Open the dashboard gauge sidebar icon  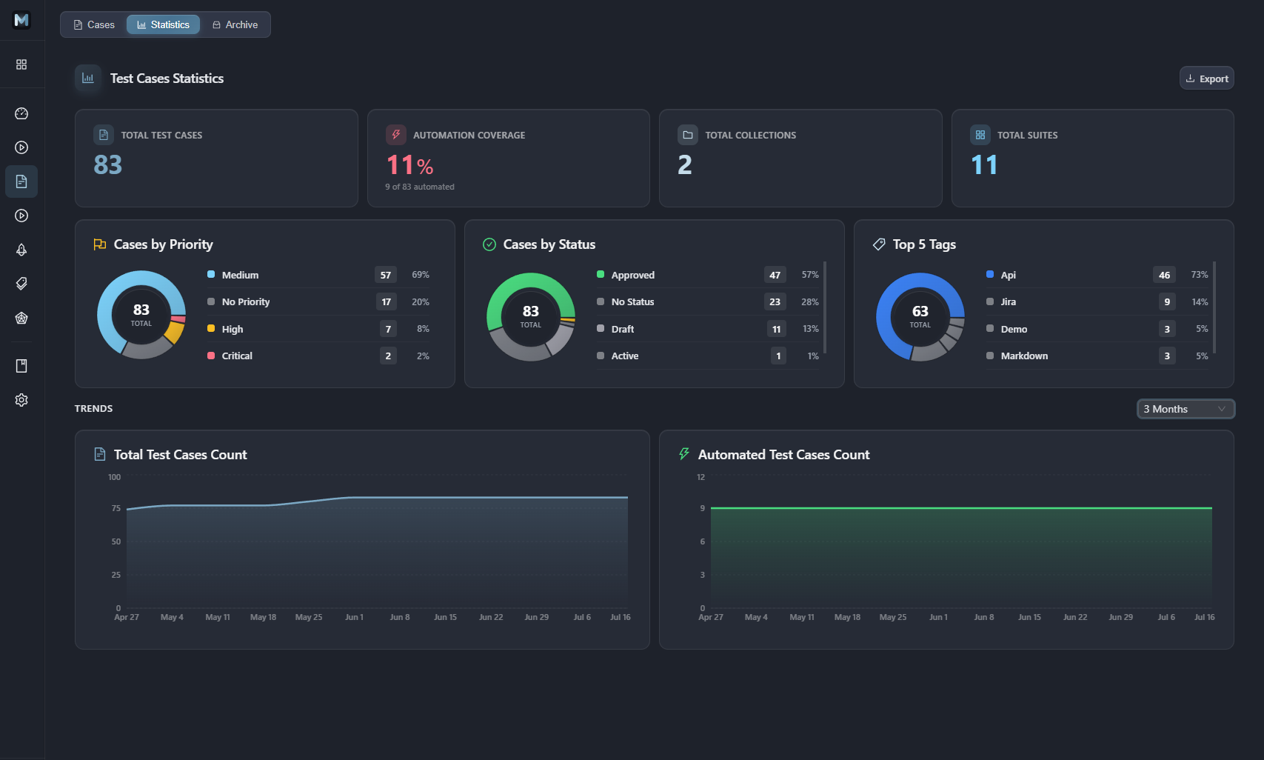pyautogui.click(x=21, y=113)
